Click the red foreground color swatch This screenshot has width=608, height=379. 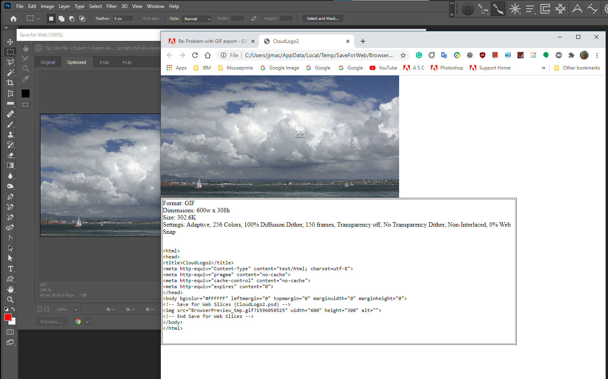point(8,317)
